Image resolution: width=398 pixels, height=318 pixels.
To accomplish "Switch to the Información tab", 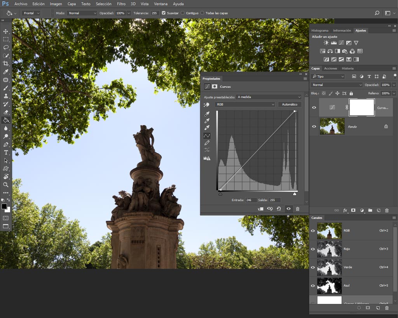I will [342, 30].
